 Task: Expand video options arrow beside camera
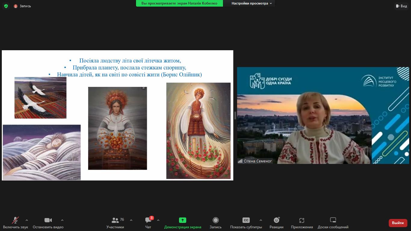point(62,220)
